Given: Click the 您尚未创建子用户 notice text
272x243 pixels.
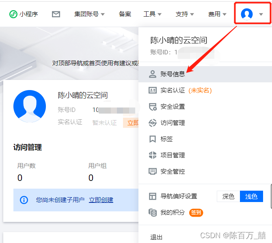Looking at the screenshot, I should click(60, 200).
